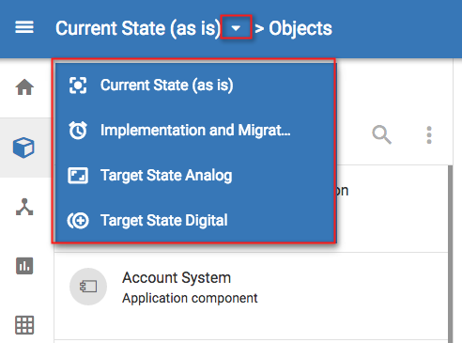Click the vertical scrollbar on object list
The width and height of the screenshot is (462, 343).
tap(450, 254)
